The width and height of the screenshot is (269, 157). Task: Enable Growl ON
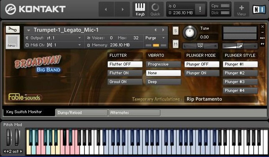[125, 82]
